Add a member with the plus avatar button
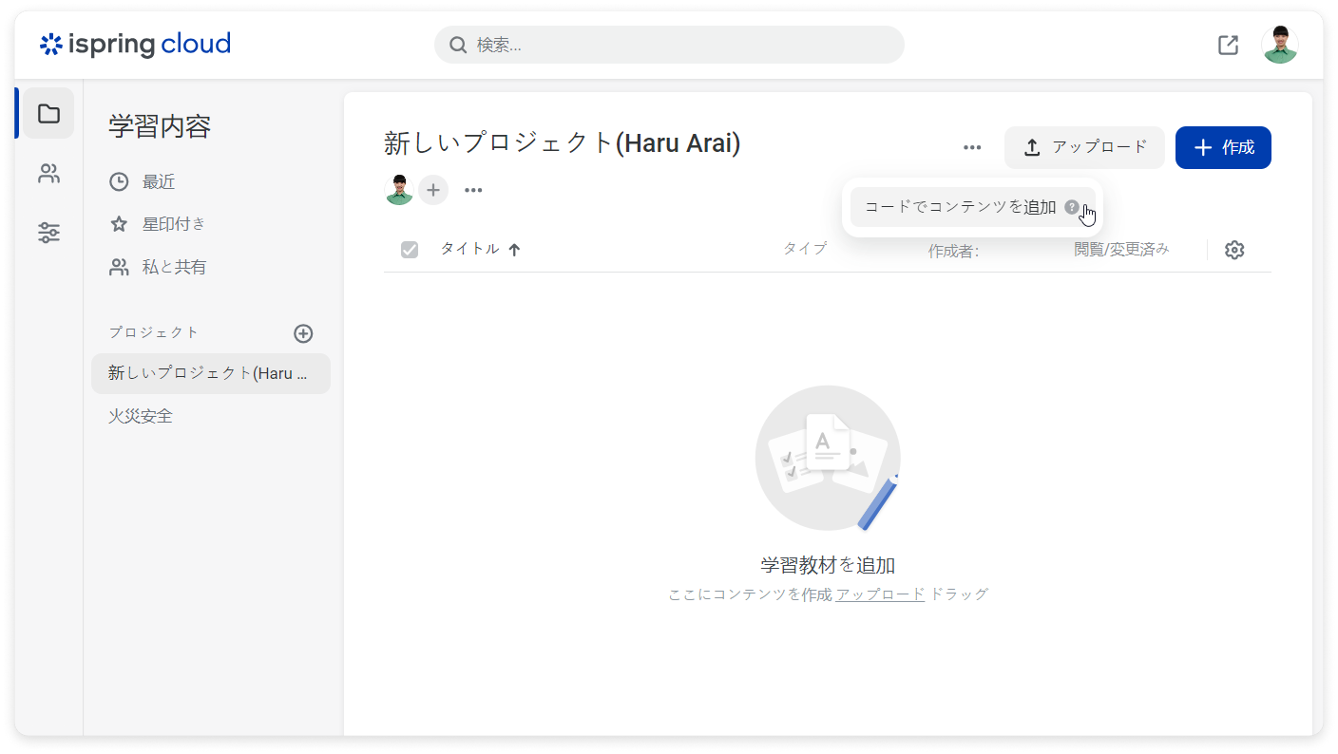Viewport: 1338px width, 754px height. (x=433, y=190)
